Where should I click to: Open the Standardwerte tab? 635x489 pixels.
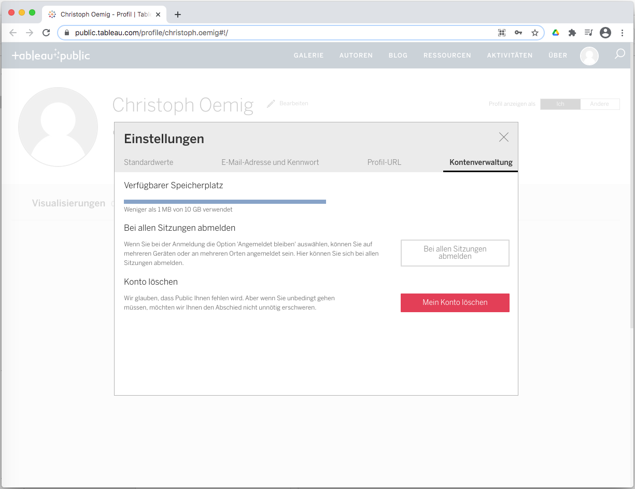(148, 162)
